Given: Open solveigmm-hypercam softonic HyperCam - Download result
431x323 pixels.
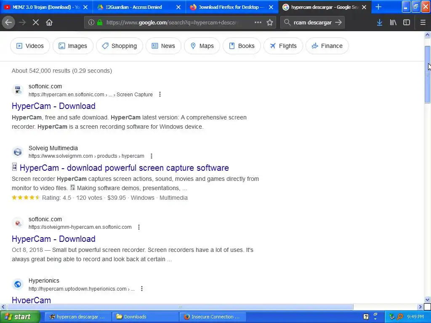Looking at the screenshot, I should coord(53,239).
